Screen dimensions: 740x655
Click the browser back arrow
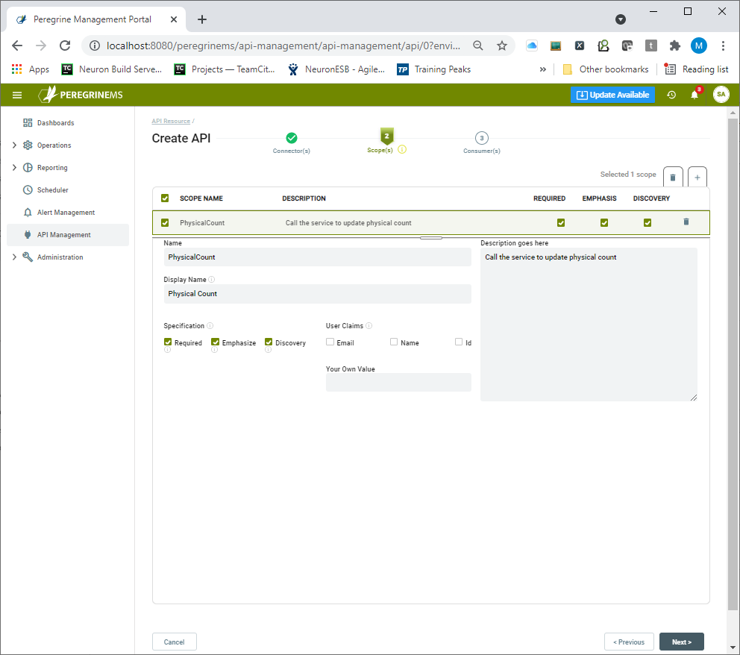click(x=17, y=46)
